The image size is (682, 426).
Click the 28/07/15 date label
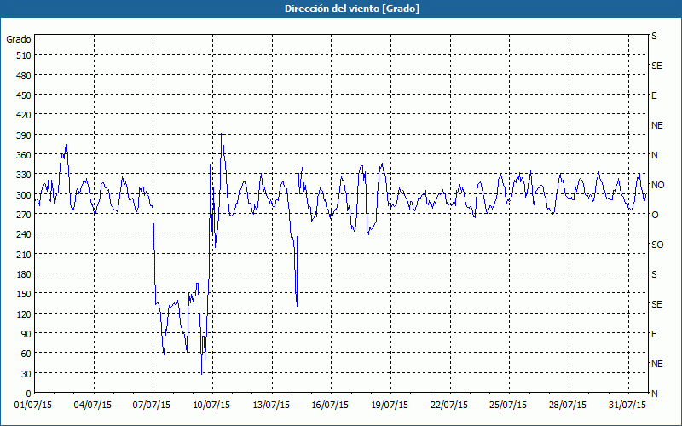(568, 406)
